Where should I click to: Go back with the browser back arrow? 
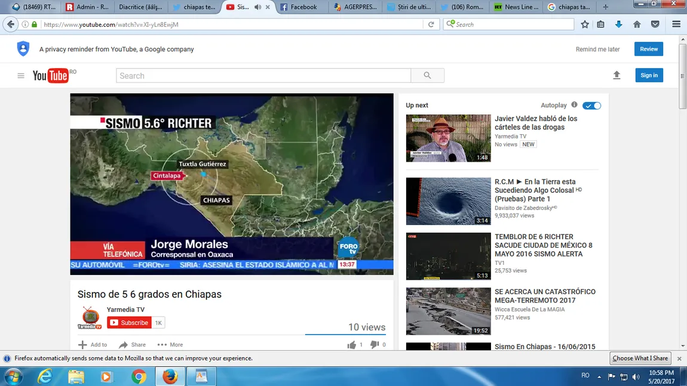(x=11, y=24)
